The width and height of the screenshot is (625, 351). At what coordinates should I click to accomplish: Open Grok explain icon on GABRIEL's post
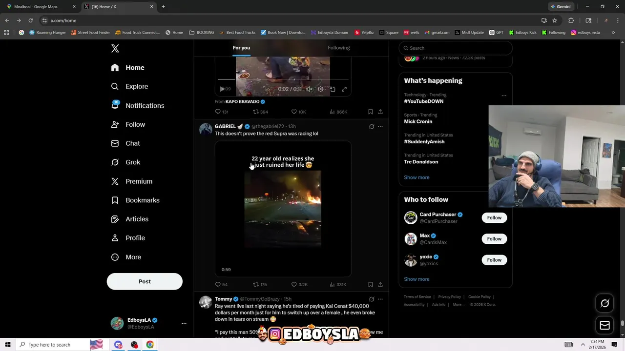click(372, 127)
